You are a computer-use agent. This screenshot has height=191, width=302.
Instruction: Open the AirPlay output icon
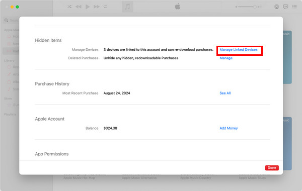[x=276, y=7]
